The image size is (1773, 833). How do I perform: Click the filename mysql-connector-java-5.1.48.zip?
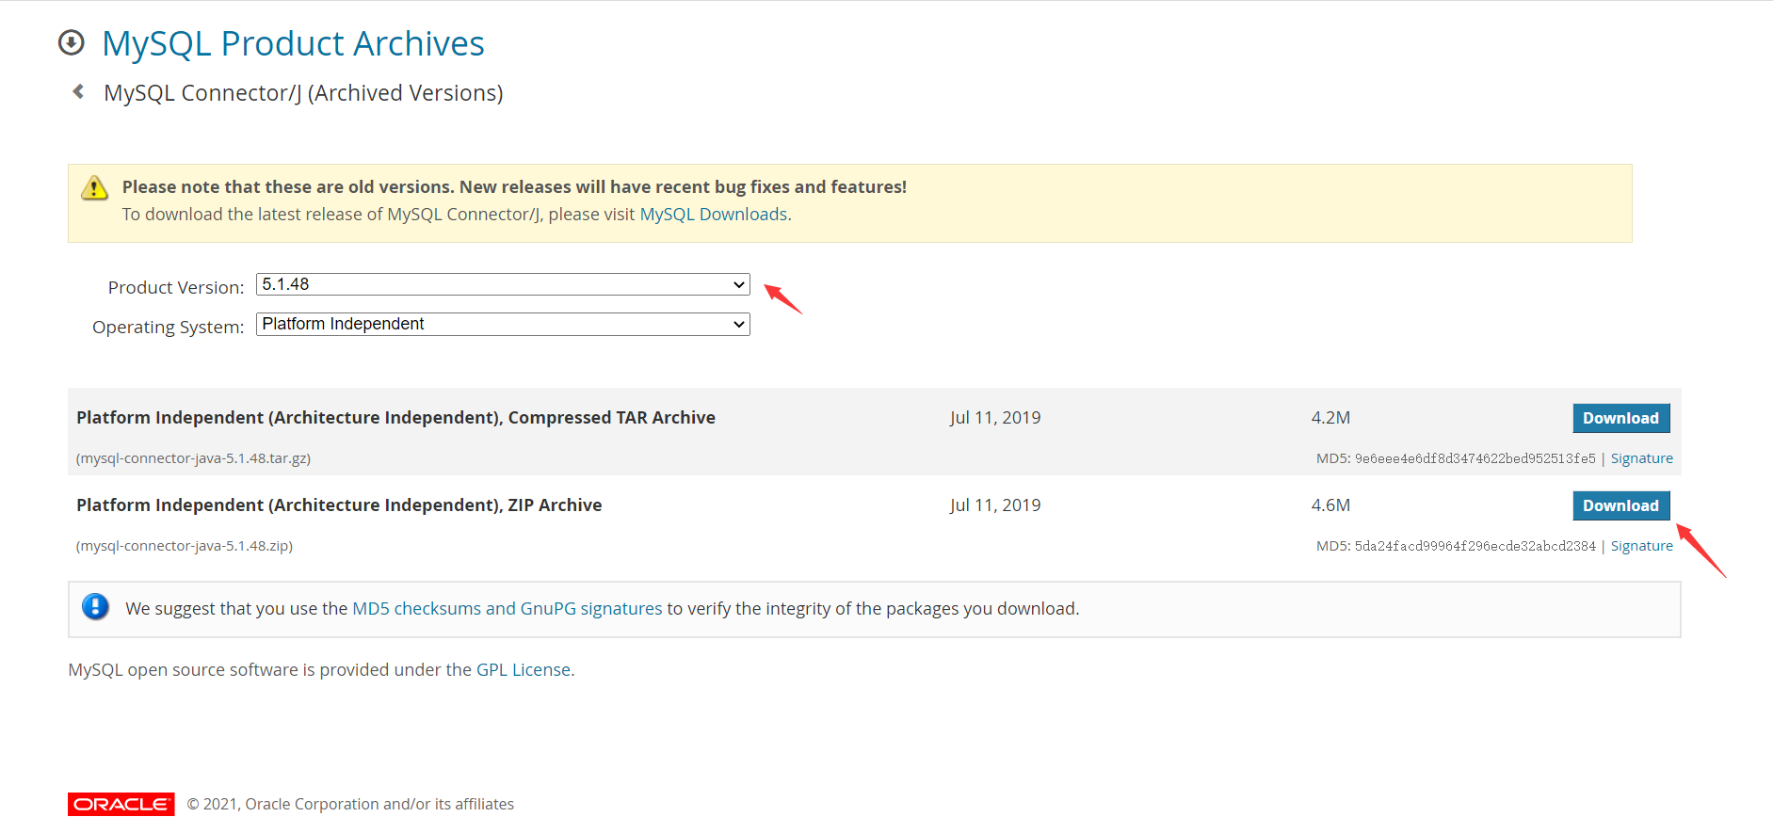(x=185, y=546)
